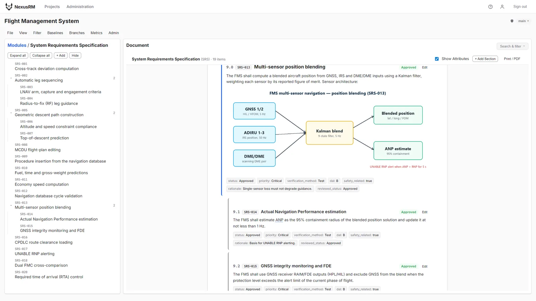
Task: Click the Hide button
Action: [x=75, y=56]
